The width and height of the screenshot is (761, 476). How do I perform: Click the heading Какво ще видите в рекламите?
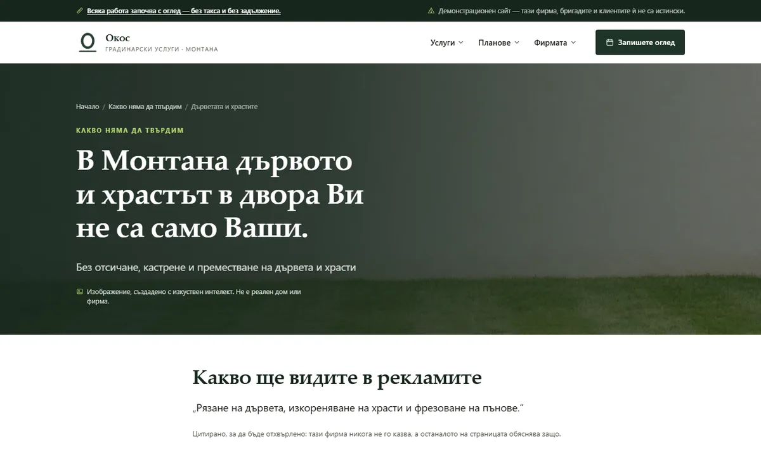337,378
